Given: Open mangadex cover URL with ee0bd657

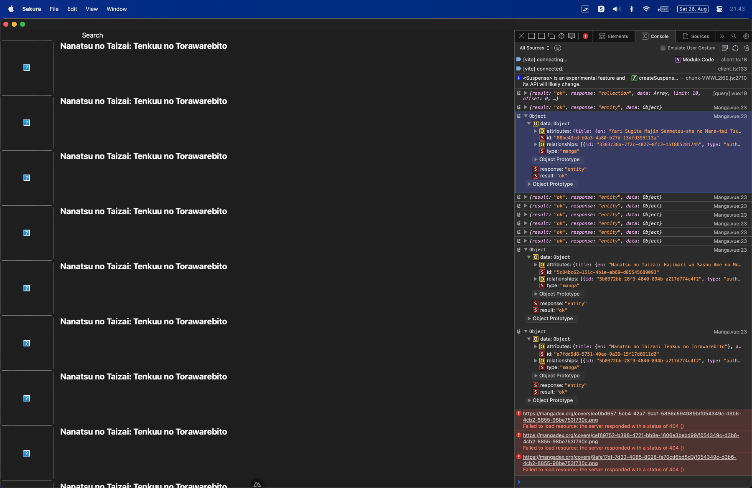Looking at the screenshot, I should tap(632, 417).
